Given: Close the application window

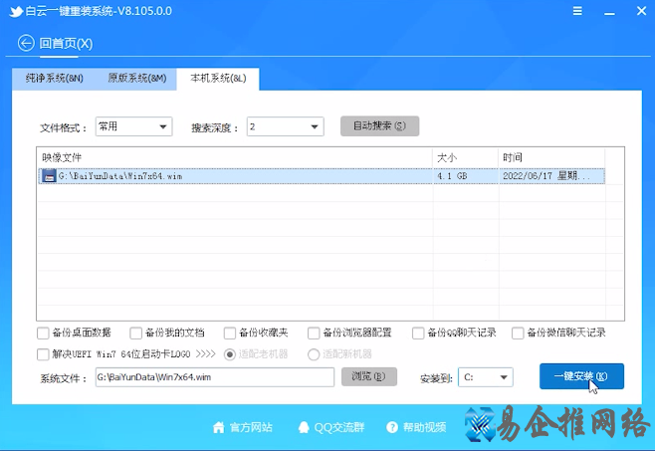Looking at the screenshot, I should click(x=642, y=11).
